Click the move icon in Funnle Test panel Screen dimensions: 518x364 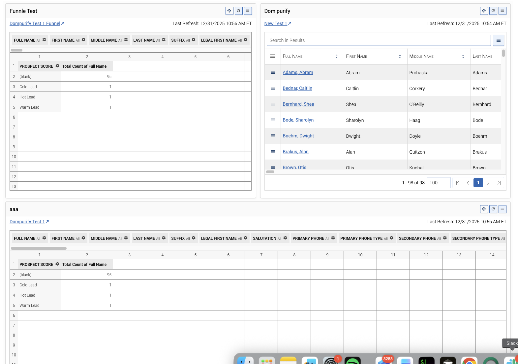pyautogui.click(x=229, y=11)
